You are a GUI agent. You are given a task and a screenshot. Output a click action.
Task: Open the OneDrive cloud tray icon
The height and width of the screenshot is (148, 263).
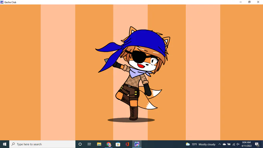click(224, 144)
